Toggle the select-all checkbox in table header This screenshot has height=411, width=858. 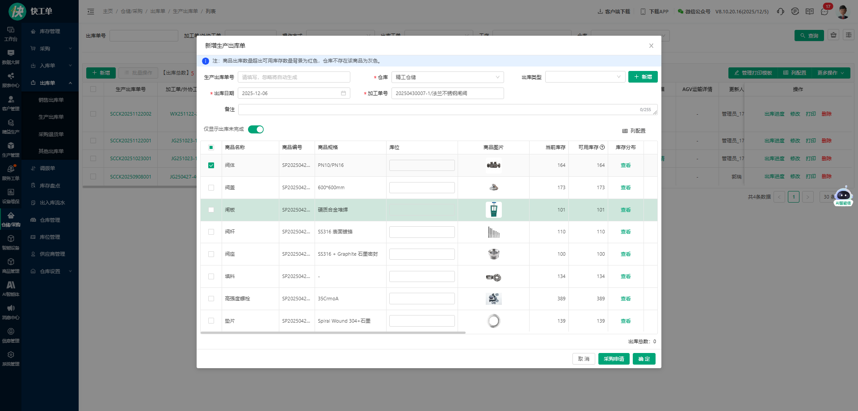(x=211, y=147)
